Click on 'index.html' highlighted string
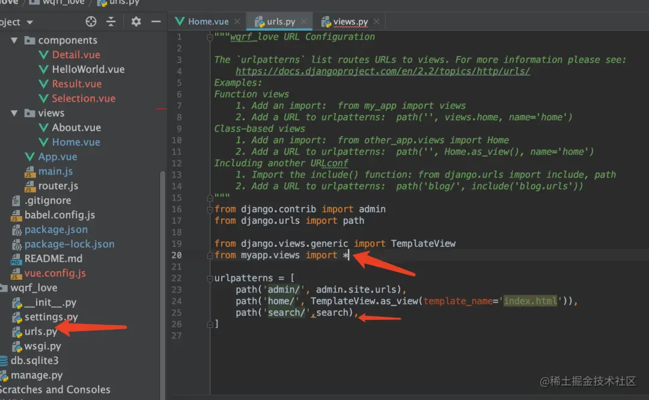 [x=530, y=301]
